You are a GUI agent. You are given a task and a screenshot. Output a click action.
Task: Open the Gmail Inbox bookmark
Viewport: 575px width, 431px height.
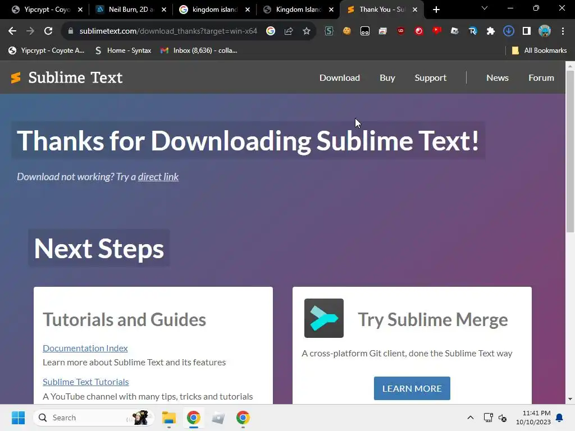tap(199, 51)
